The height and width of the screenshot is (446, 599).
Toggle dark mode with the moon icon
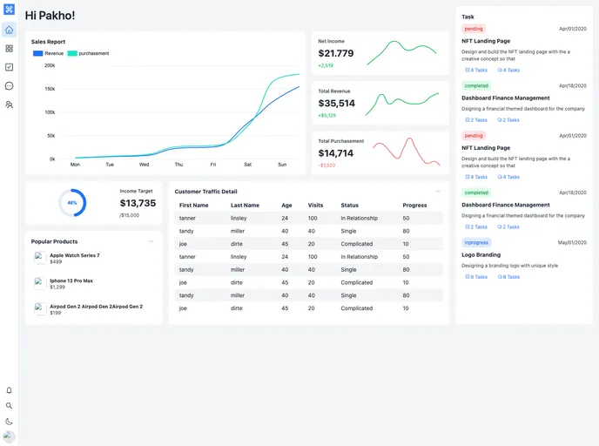tap(9, 422)
